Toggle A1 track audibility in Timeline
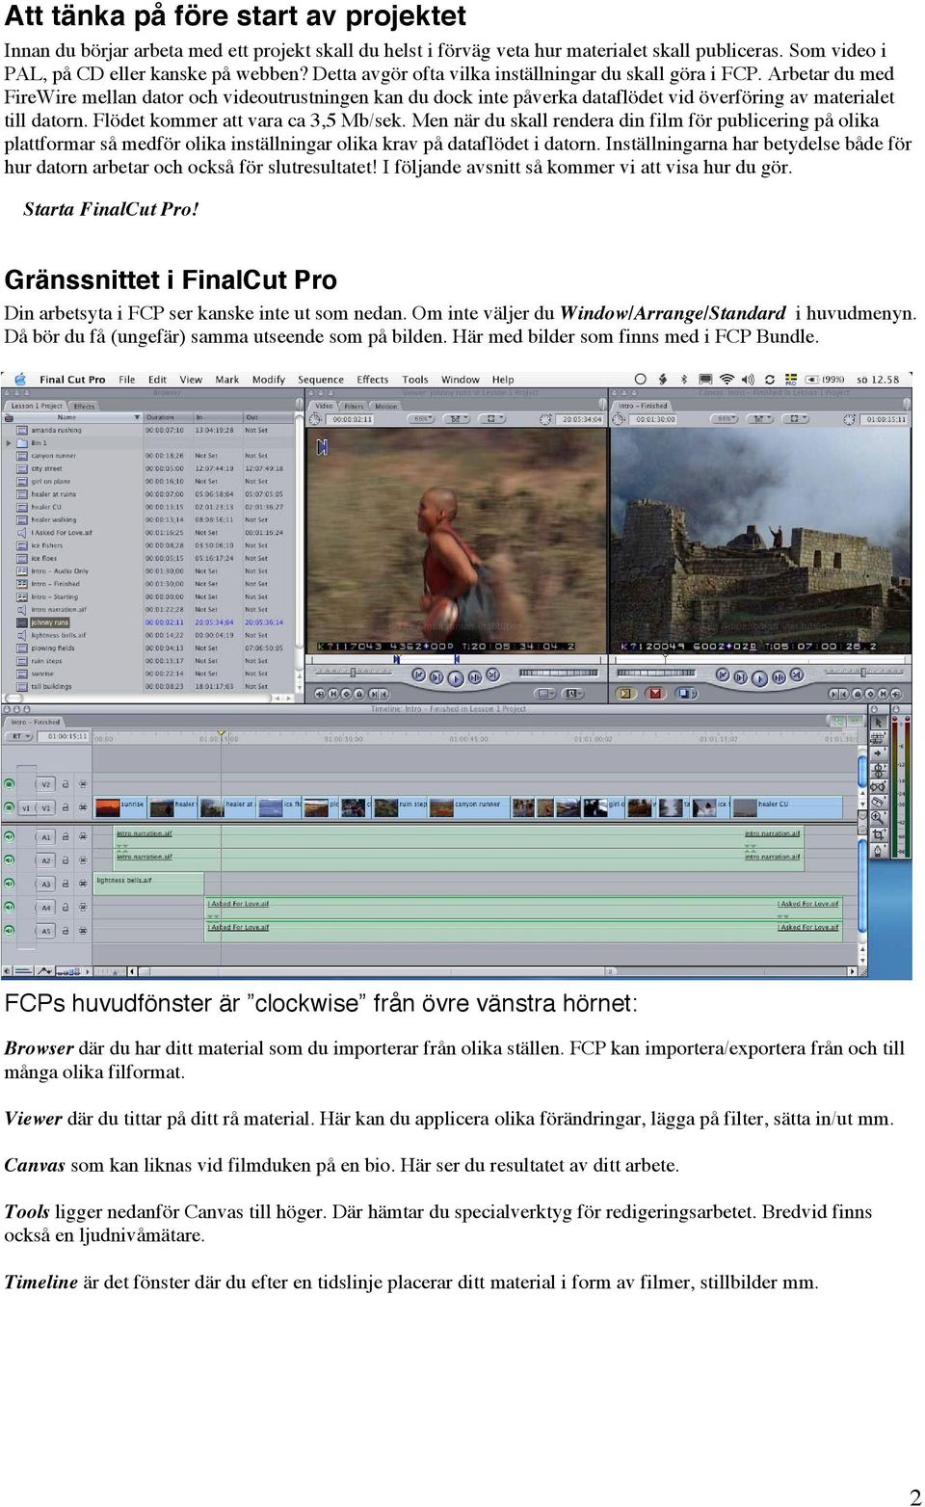Screen dimensions: 925x1507 coord(10,836)
